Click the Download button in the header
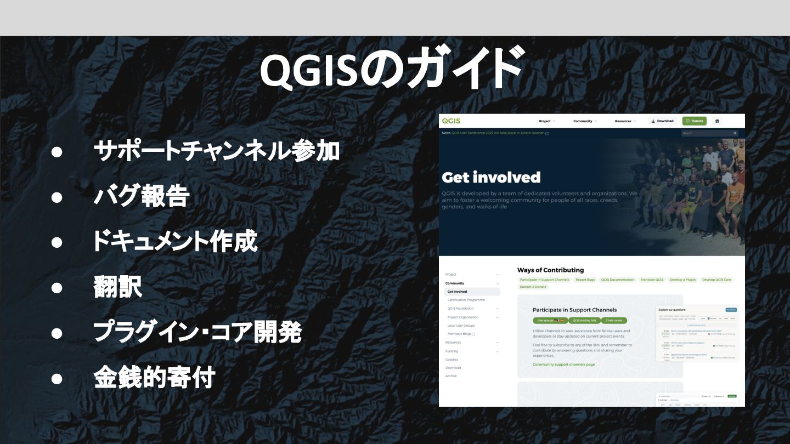The image size is (790, 444). tap(662, 121)
